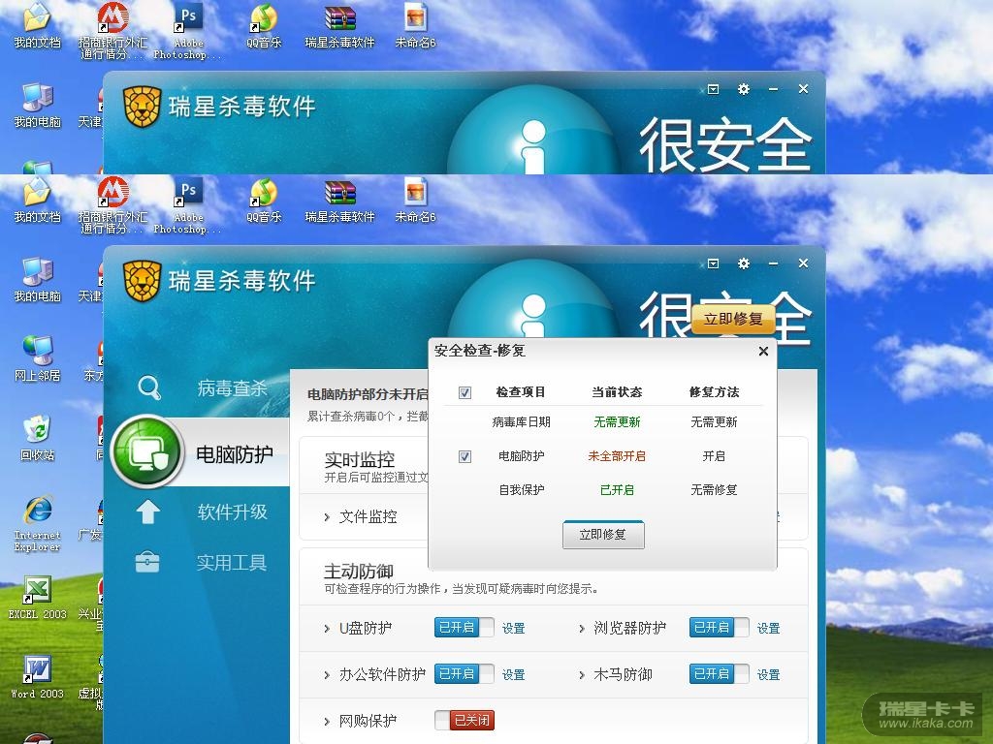Open 设置 link for 木马防御

point(768,675)
